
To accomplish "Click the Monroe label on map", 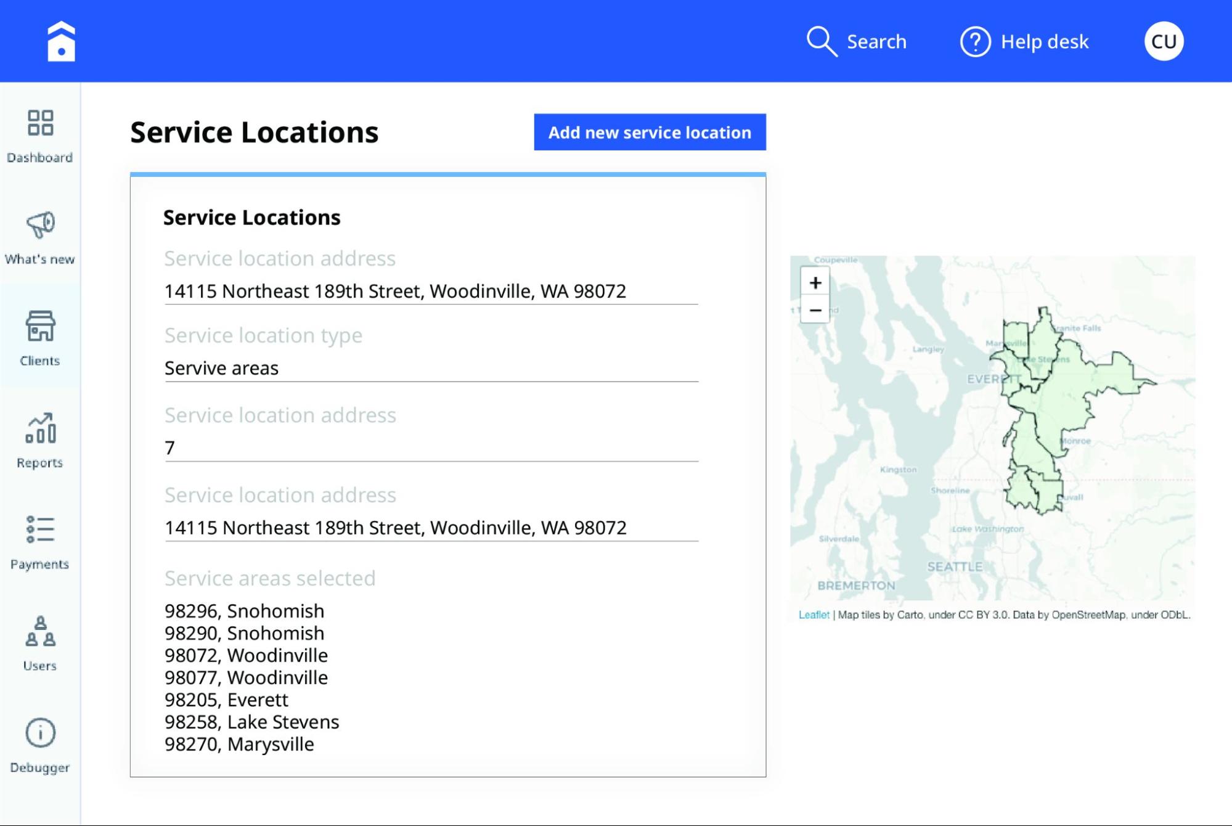I will (x=1076, y=441).
